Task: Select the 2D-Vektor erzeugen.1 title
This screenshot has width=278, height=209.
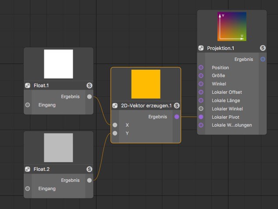Action: click(146, 106)
